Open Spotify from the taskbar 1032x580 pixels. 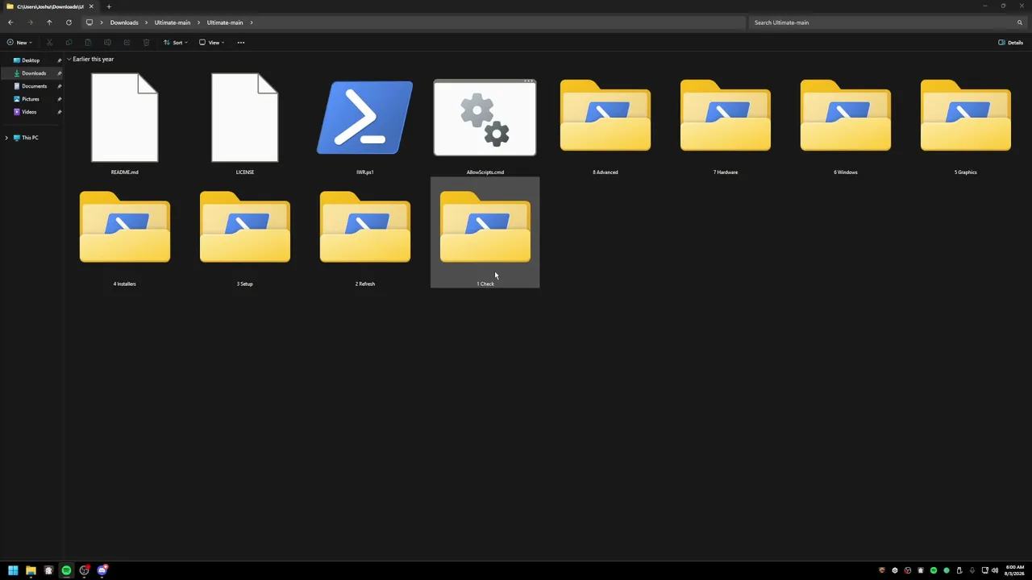point(66,570)
